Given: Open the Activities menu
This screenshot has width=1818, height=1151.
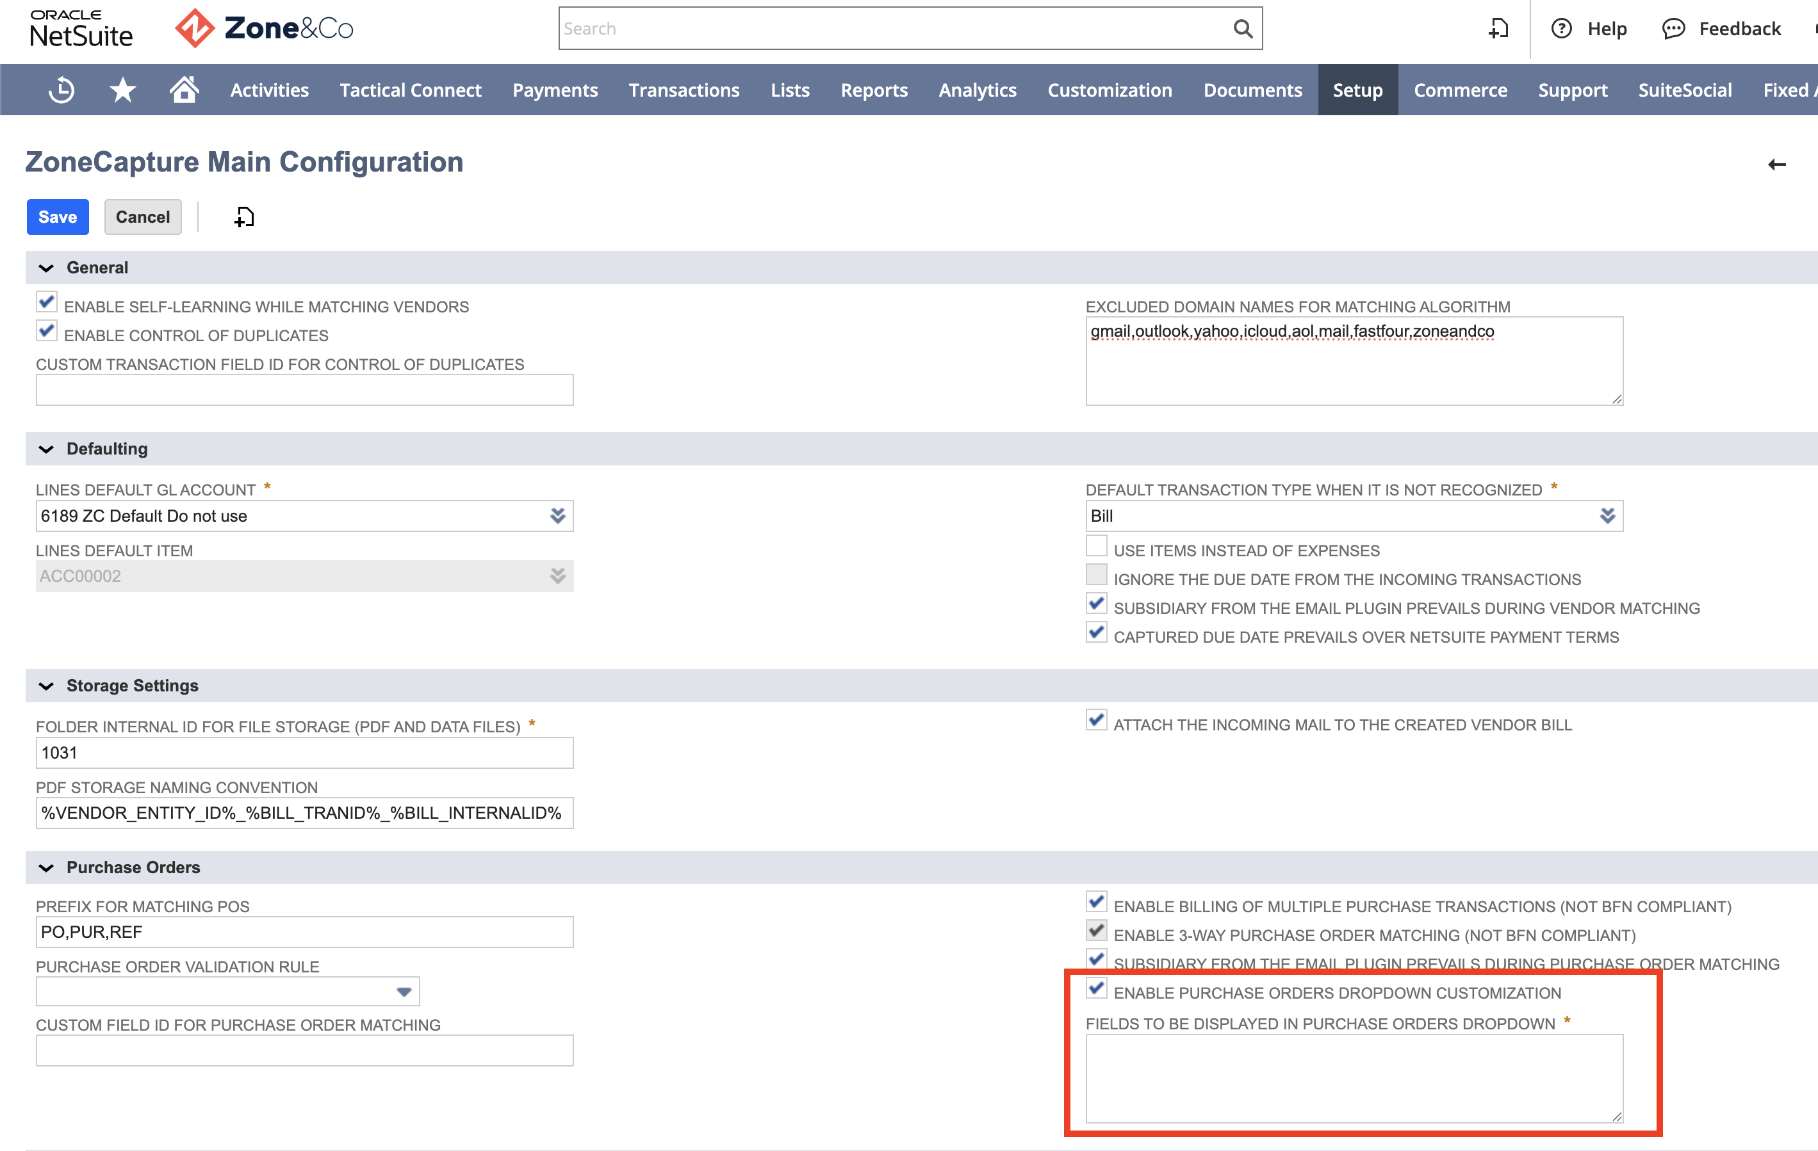Looking at the screenshot, I should click(x=270, y=90).
